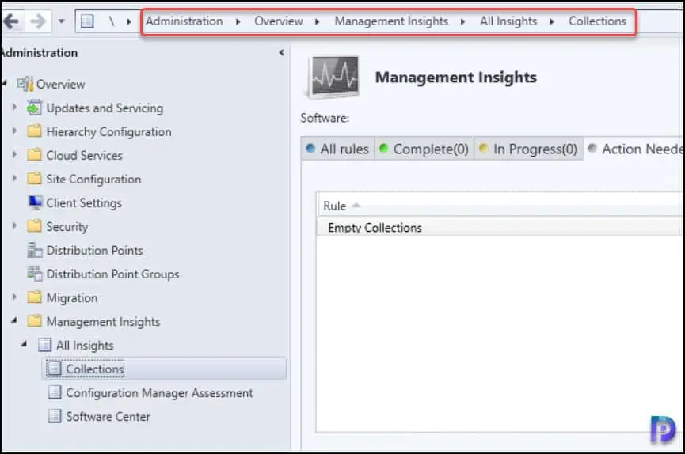Expand the Cloud Services node

pyautogui.click(x=14, y=154)
